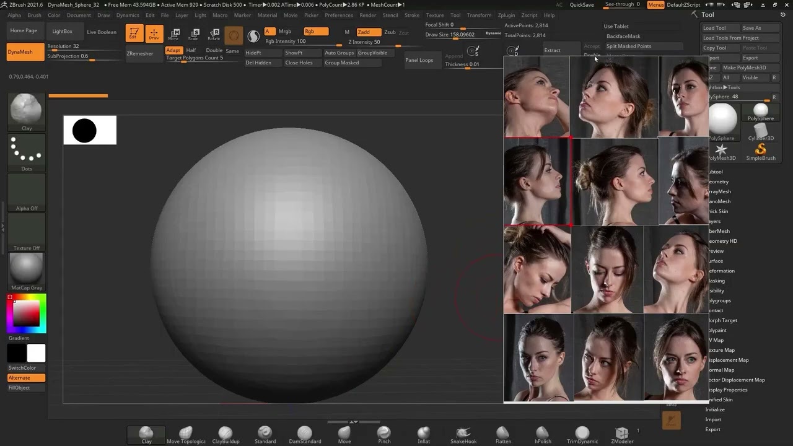
Task: Select the Standard brush
Action: pos(265,435)
